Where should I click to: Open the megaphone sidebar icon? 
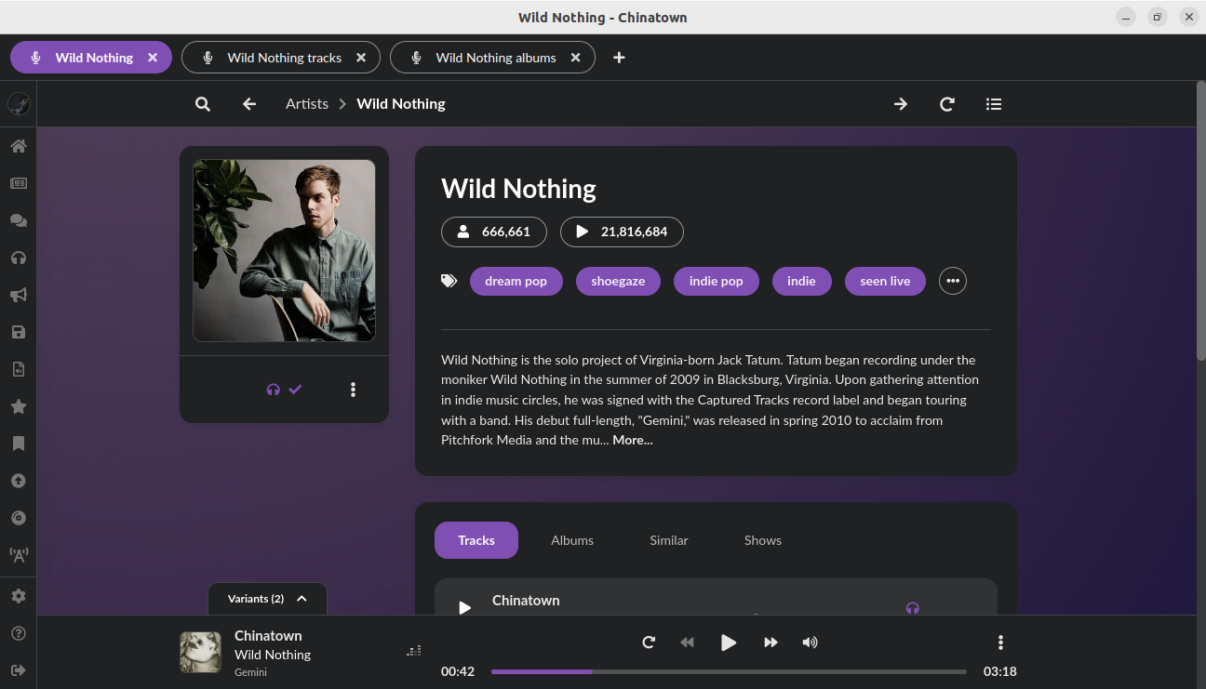[x=19, y=295]
